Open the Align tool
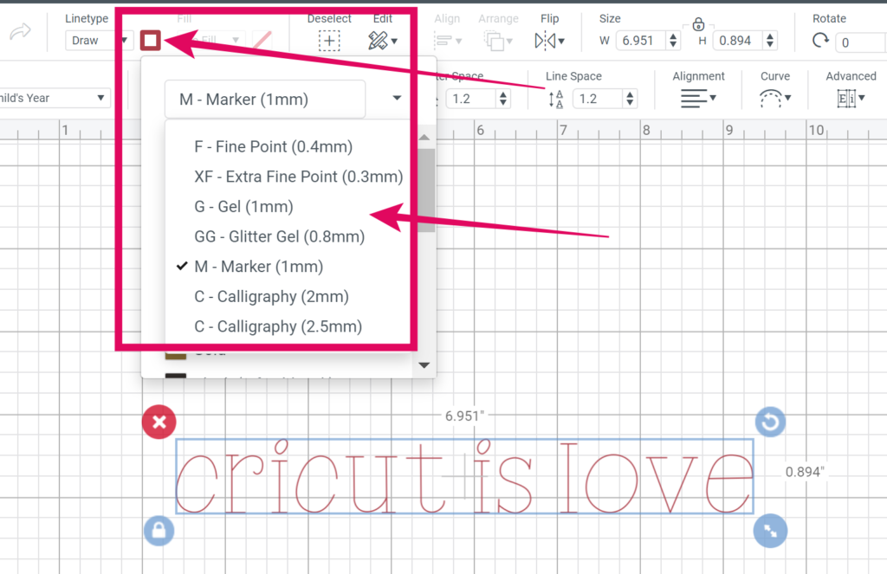This screenshot has width=887, height=574. pos(448,41)
